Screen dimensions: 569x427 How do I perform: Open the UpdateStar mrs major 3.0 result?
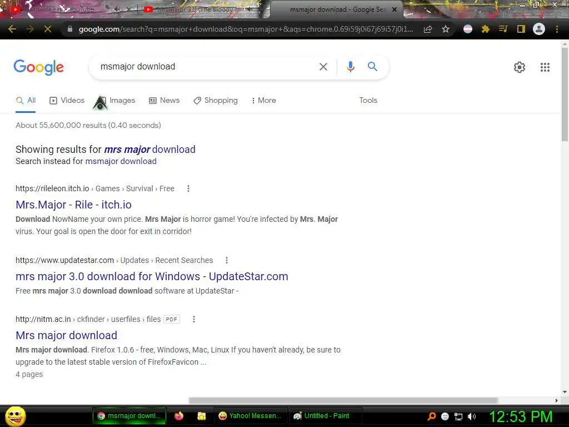click(152, 276)
